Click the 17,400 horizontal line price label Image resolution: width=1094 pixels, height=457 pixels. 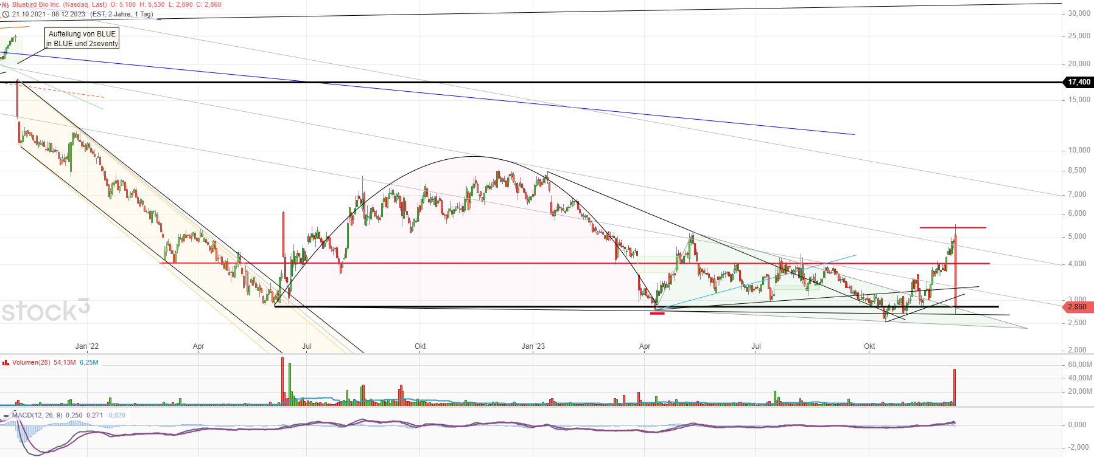coord(1078,82)
